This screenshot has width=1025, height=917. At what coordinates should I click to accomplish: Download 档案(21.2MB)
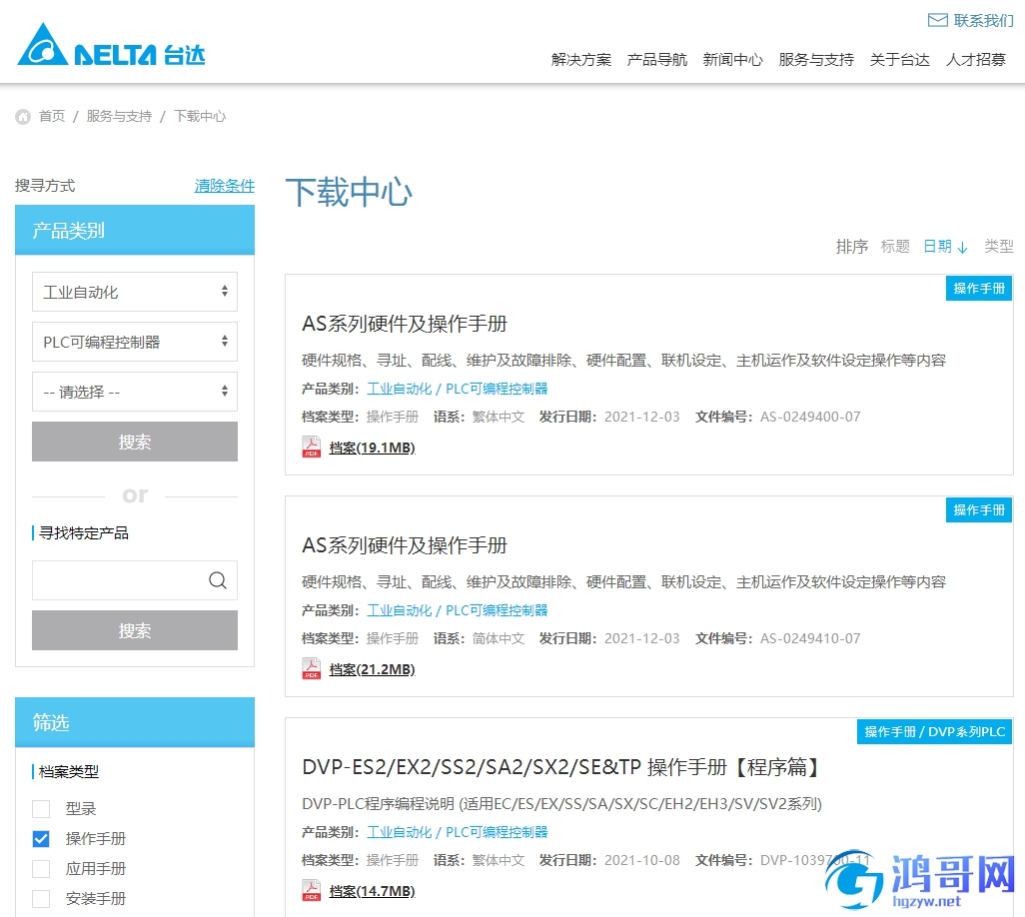coord(372,669)
